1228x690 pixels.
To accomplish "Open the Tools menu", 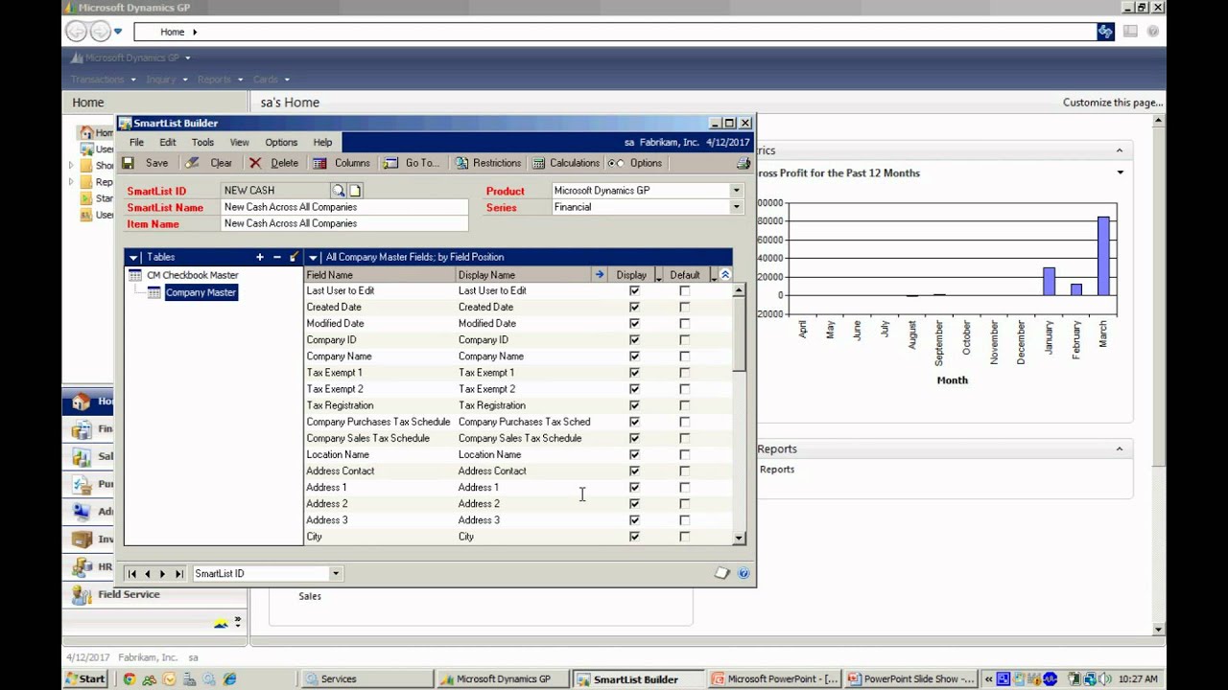I will pos(202,142).
